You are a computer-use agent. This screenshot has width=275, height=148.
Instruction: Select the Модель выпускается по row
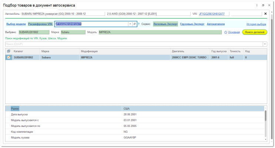coord(135,126)
